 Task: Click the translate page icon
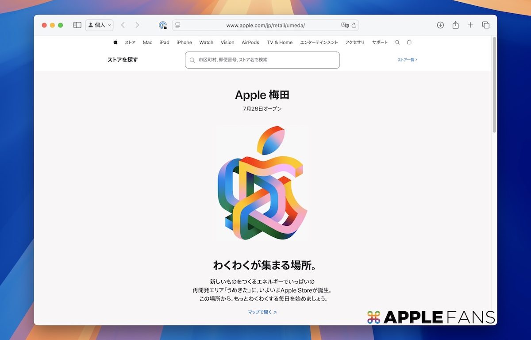[345, 26]
